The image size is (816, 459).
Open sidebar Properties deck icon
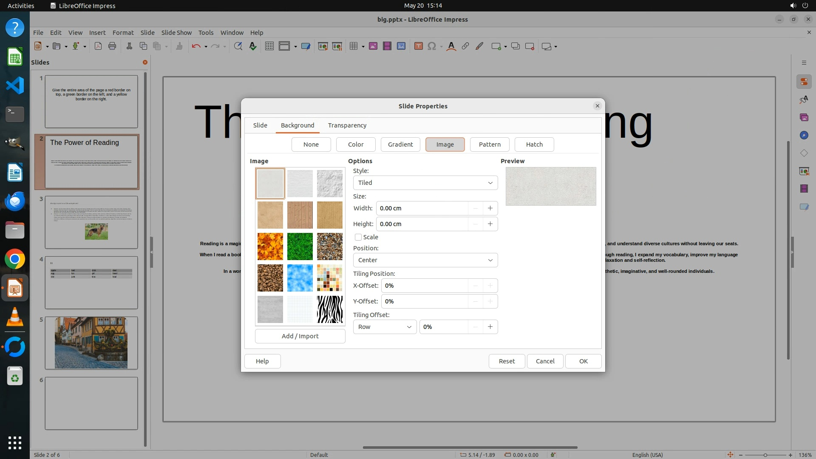coord(804,82)
